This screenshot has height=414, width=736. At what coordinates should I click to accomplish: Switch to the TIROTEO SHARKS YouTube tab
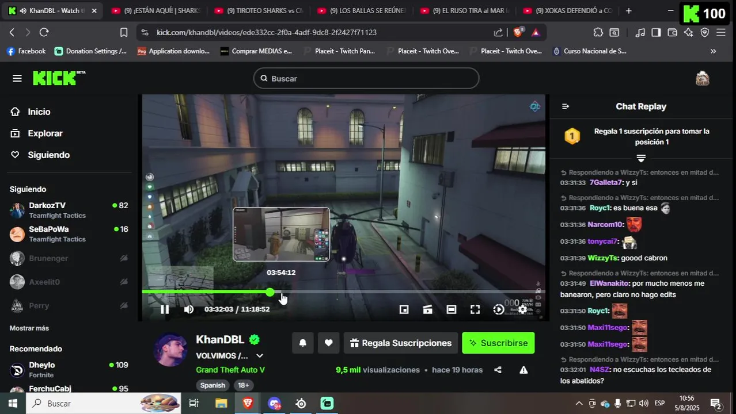(258, 11)
